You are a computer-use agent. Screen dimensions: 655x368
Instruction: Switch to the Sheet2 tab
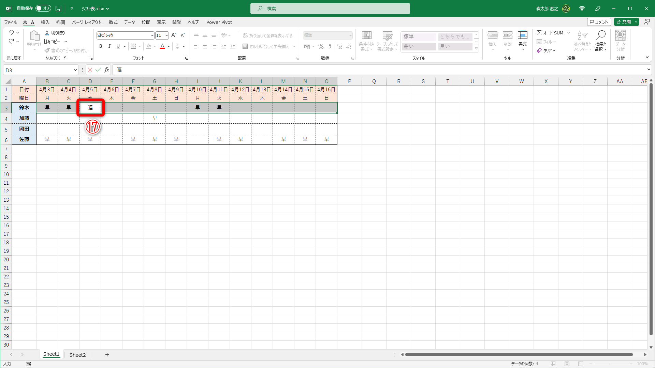pos(77,355)
